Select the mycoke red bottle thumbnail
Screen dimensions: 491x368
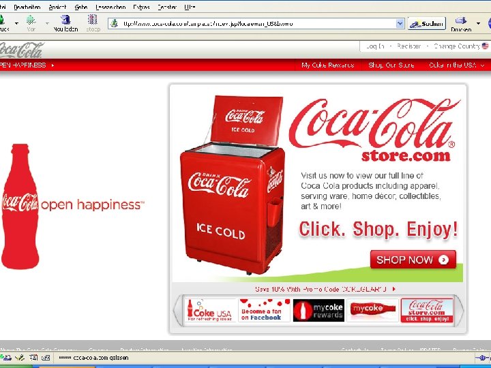372,310
